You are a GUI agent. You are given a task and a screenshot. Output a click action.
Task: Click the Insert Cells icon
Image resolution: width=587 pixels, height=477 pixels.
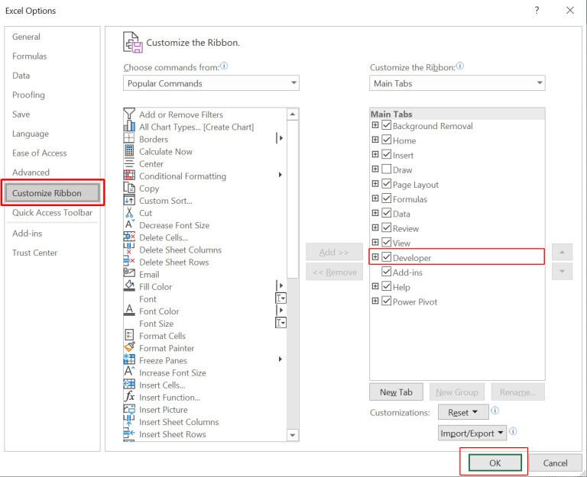click(129, 385)
